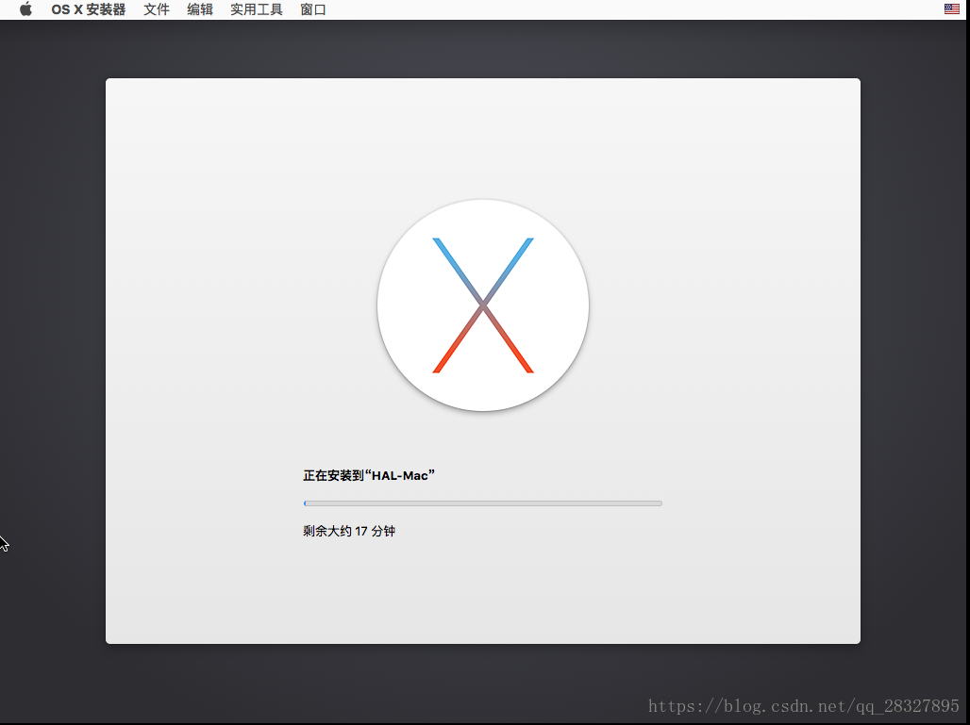Click the US flag input source icon
The width and height of the screenshot is (970, 725).
[x=951, y=8]
